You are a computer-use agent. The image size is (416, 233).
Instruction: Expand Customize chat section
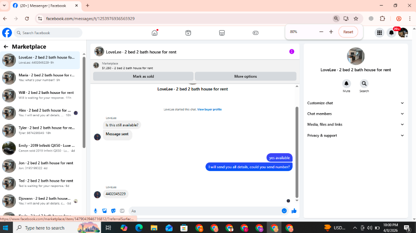pyautogui.click(x=355, y=103)
